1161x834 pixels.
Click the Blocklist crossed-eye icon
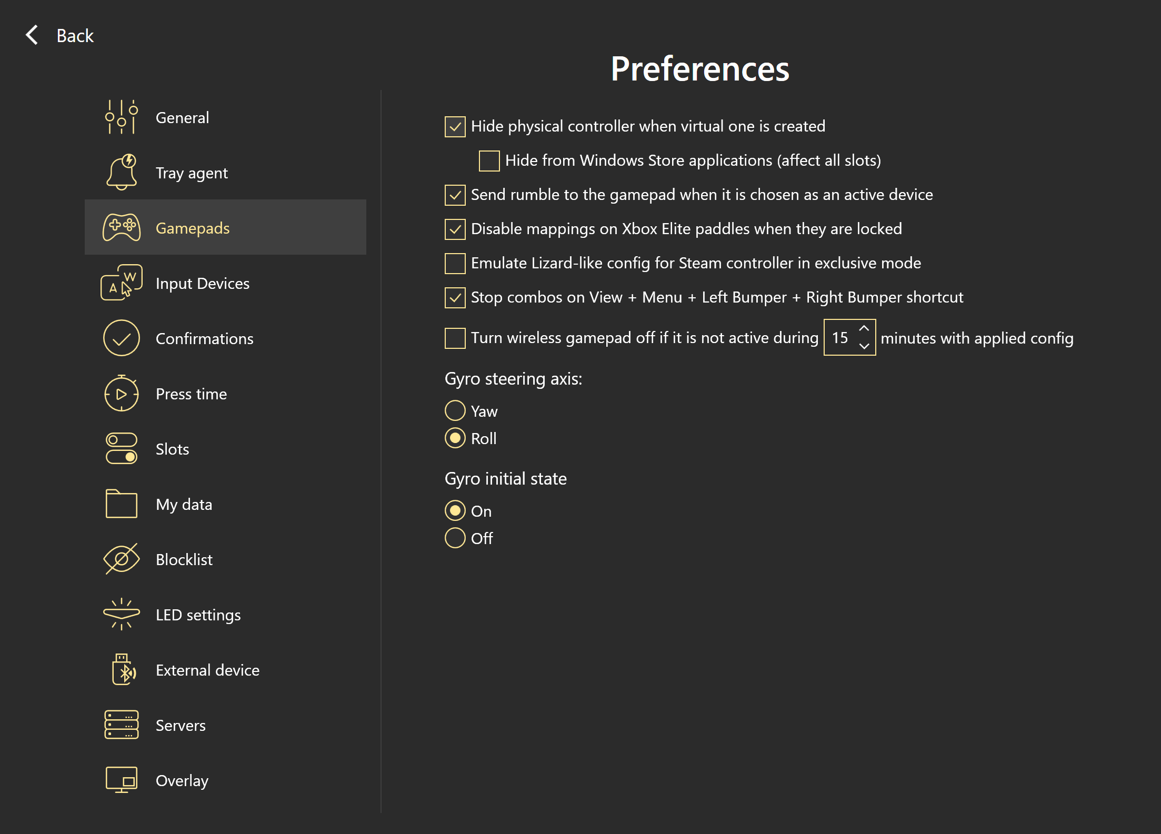coord(122,559)
